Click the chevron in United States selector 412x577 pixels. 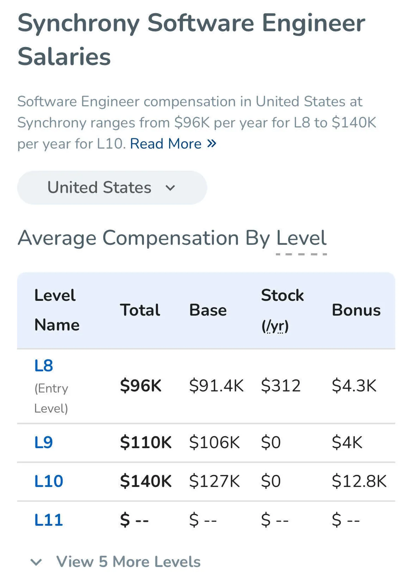click(x=170, y=188)
